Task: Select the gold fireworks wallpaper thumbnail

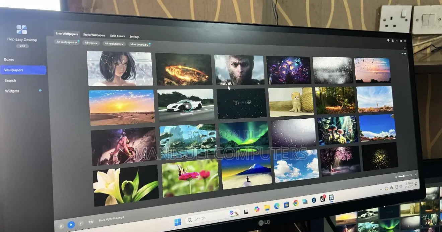Action: coord(380,157)
